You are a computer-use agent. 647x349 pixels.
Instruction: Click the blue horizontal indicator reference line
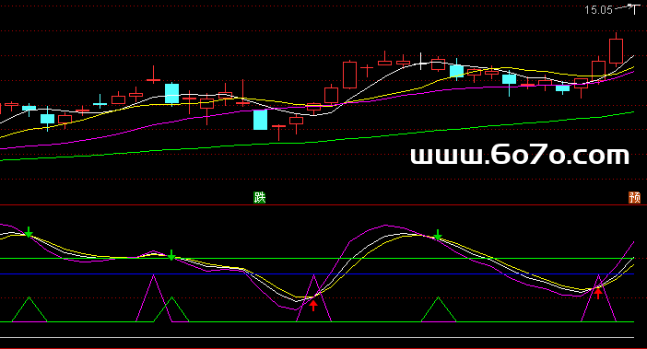point(317,274)
